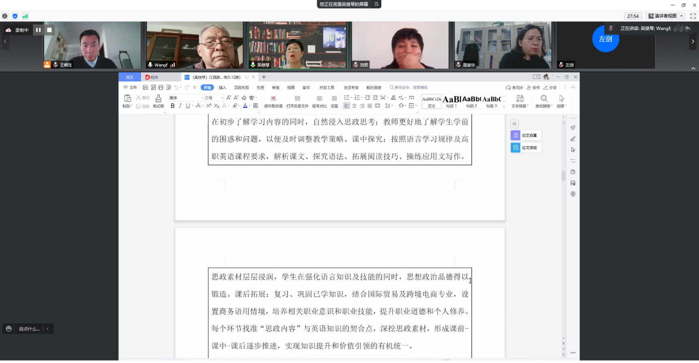Apply the yellow text highlight color

click(235, 106)
